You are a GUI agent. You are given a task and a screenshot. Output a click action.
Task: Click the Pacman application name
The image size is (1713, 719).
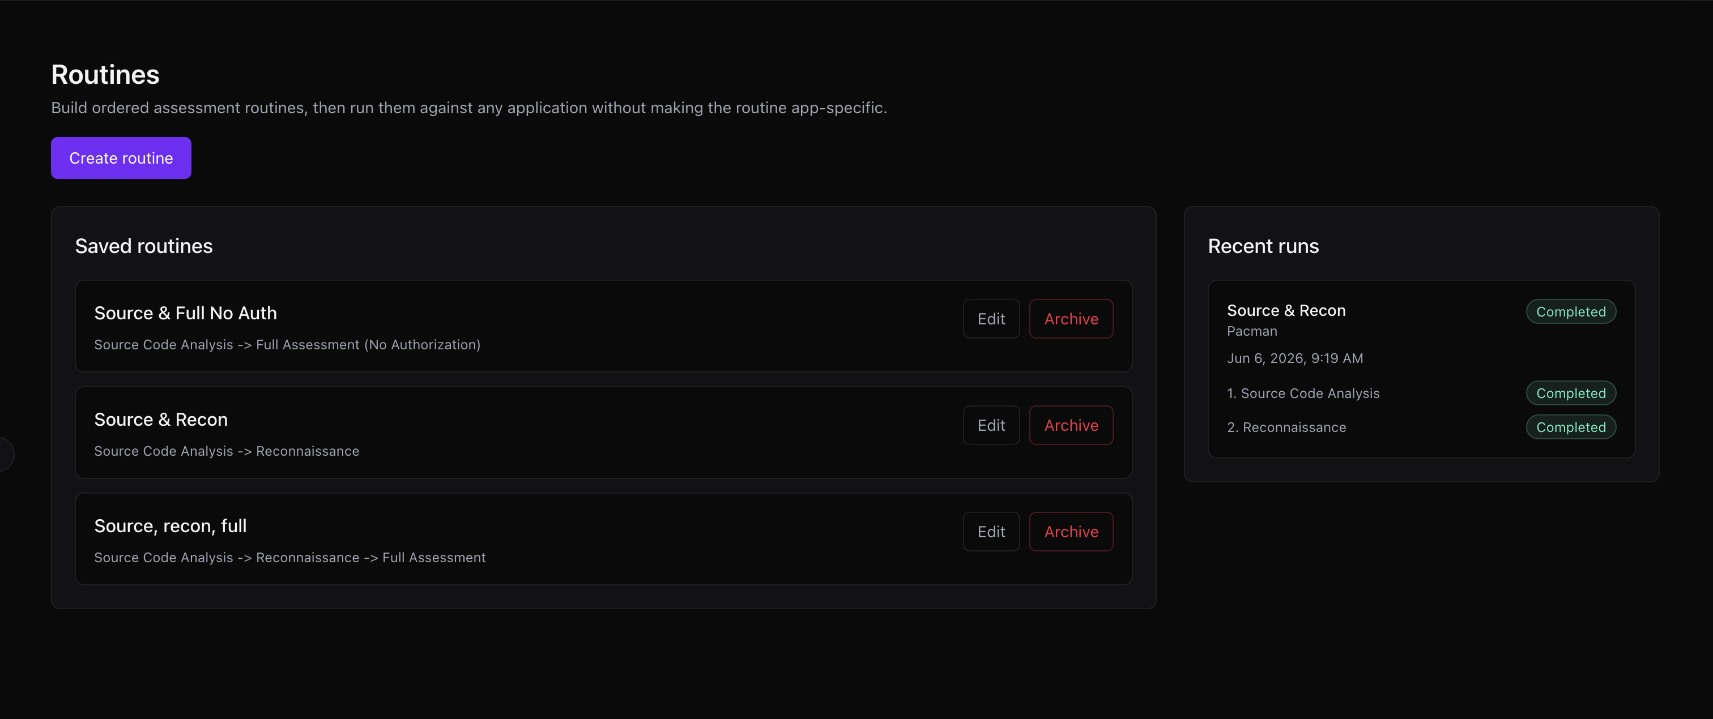point(1251,331)
